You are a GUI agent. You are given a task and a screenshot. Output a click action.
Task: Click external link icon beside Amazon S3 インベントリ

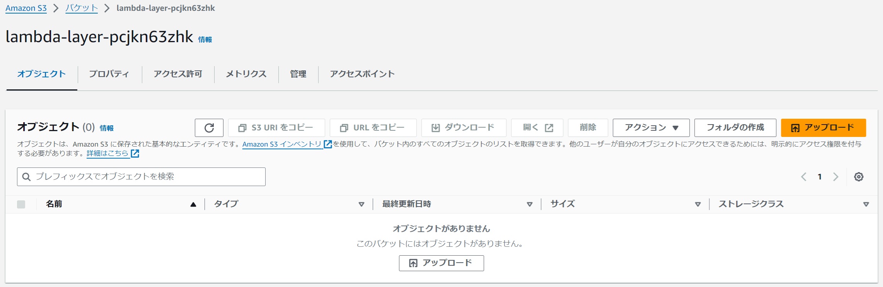327,144
